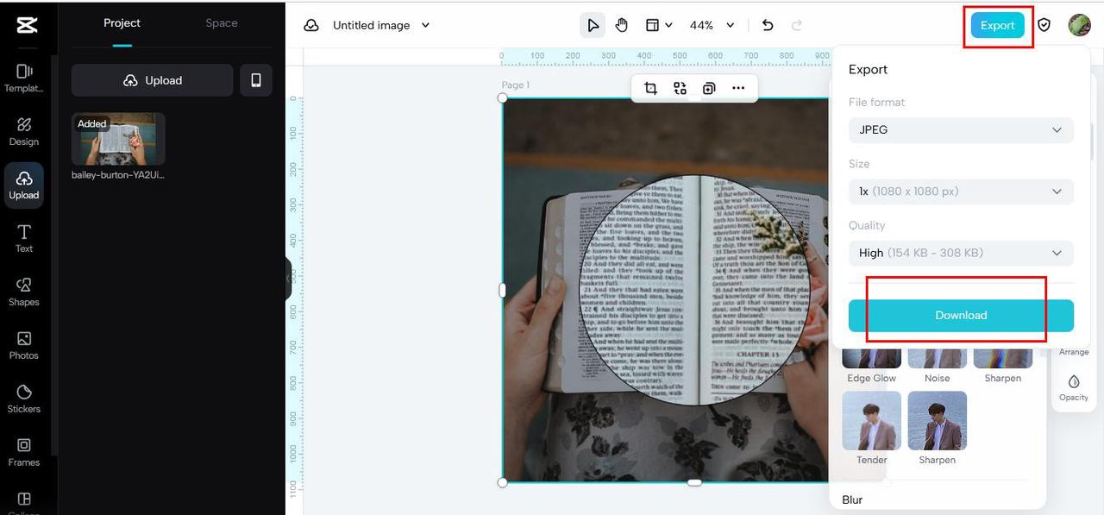The height and width of the screenshot is (515, 1104).
Task: Open the Text tool panel
Action: [24, 238]
